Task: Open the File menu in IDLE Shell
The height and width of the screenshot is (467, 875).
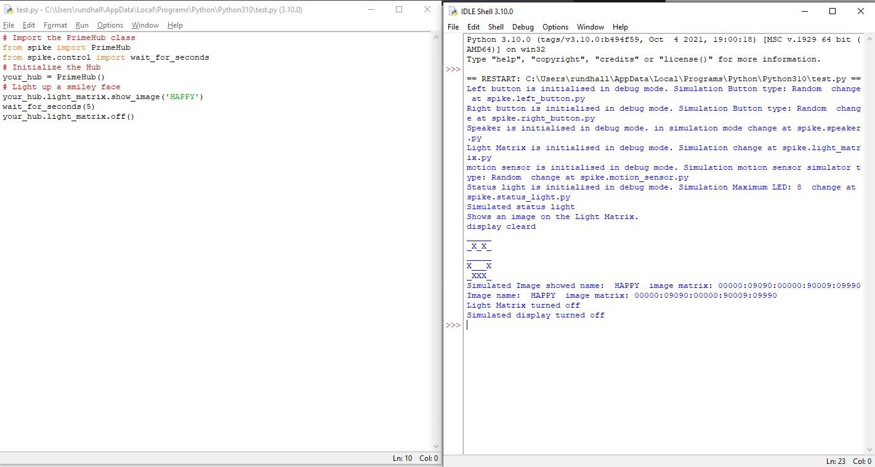Action: point(453,26)
